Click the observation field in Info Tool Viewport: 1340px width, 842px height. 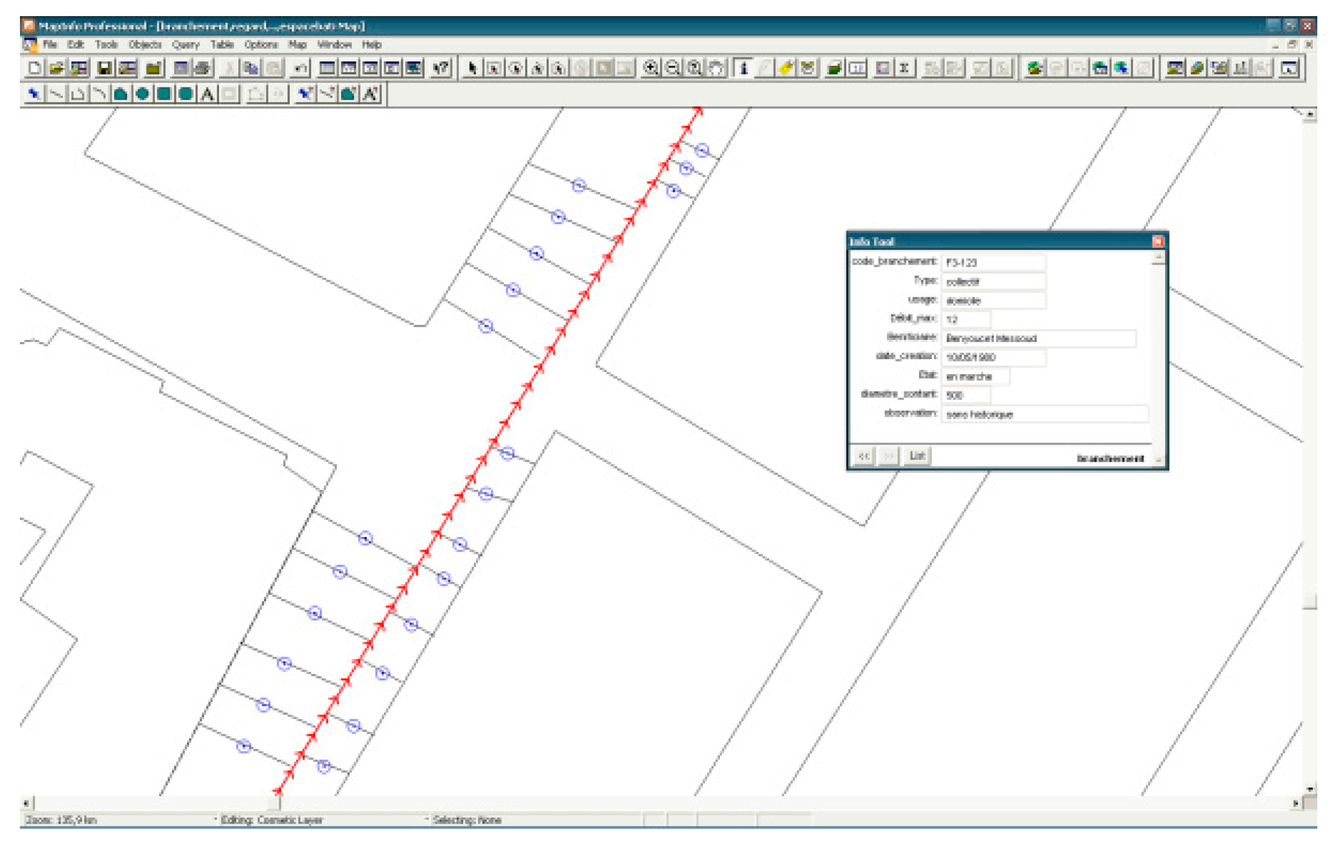coord(1044,414)
